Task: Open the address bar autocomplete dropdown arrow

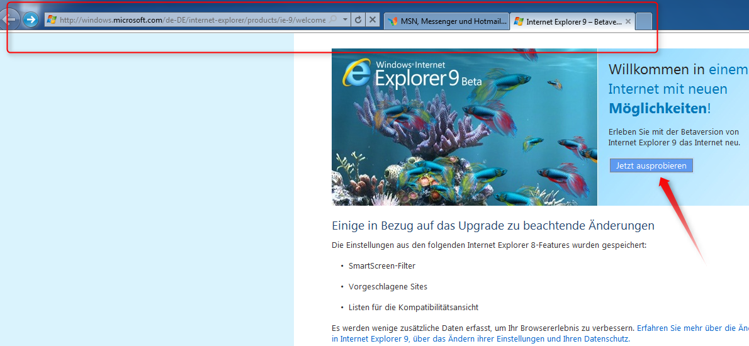Action: tap(345, 20)
